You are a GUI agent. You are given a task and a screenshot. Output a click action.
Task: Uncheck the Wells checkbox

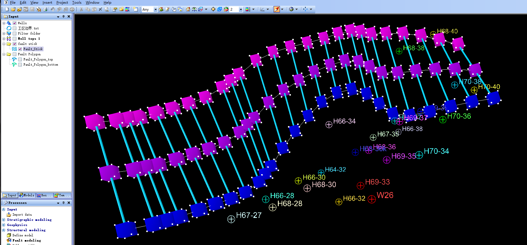point(14,23)
